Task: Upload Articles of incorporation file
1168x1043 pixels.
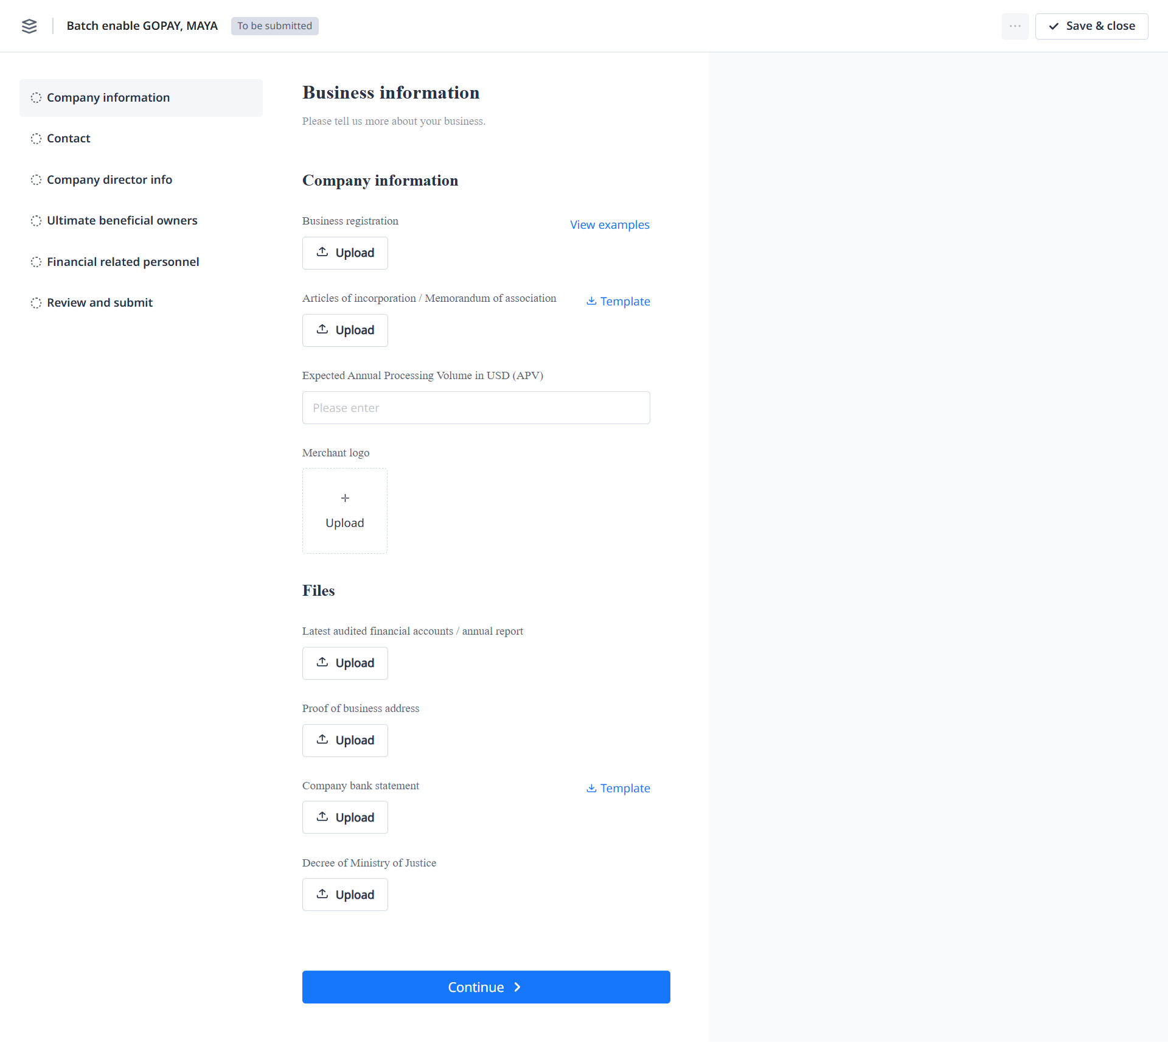Action: tap(345, 330)
